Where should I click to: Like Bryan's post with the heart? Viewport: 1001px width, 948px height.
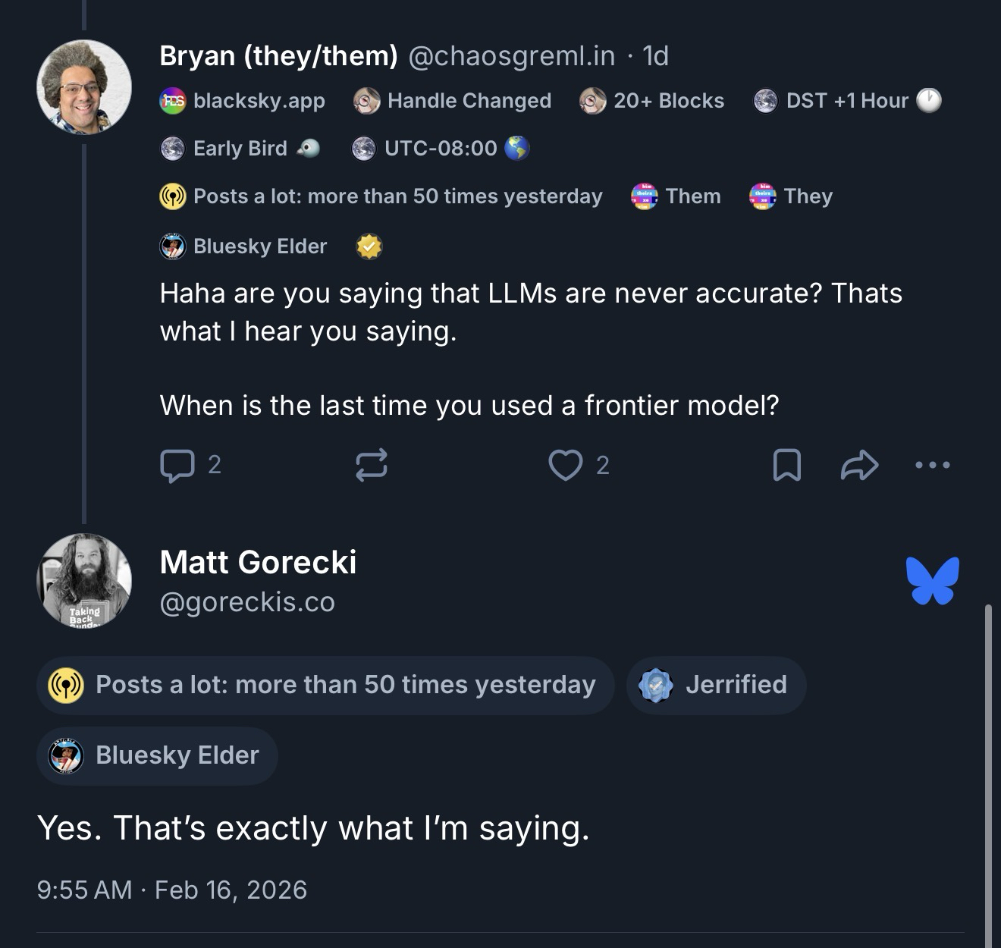(x=566, y=465)
